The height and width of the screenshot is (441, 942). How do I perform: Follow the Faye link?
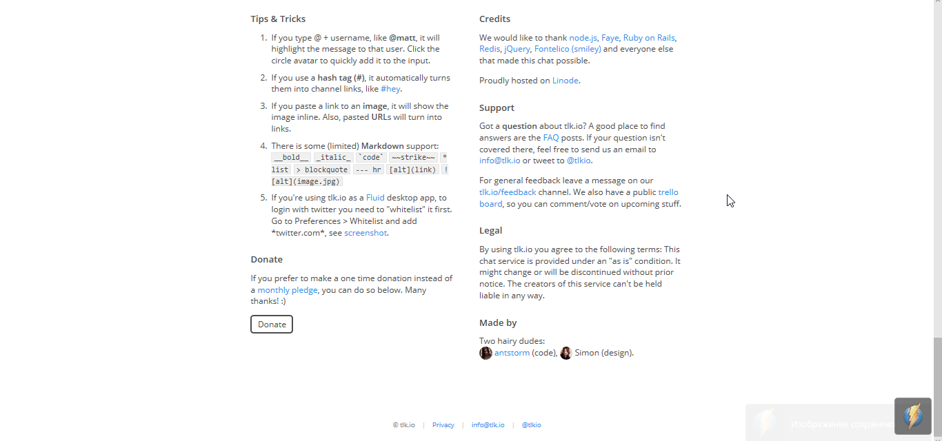pyautogui.click(x=610, y=38)
